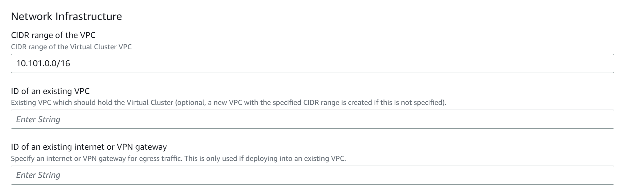Viewport: 625px width, 187px height.
Task: Click the Enter String placeholder under existing VPC
Action: [38, 119]
